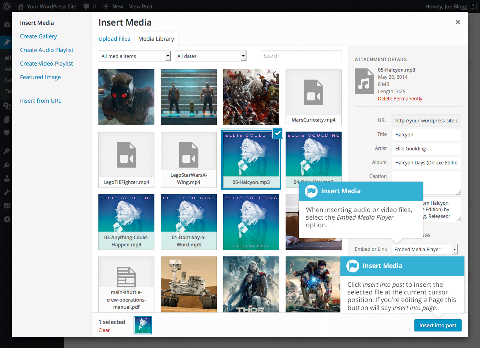Click the Insert into post button

(x=438, y=325)
